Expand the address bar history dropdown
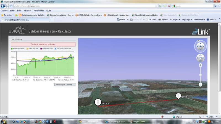 [156, 6]
